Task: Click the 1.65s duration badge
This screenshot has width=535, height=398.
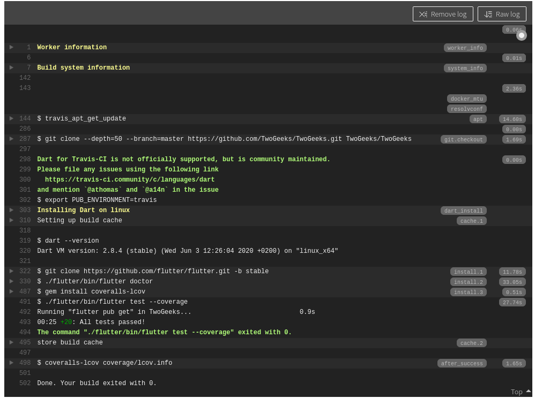Action: (514, 364)
